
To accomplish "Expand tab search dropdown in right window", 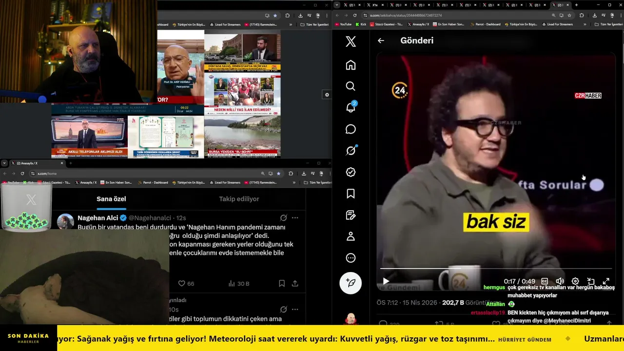I will 337,5.
